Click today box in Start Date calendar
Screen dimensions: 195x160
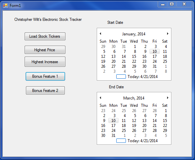point(121,77)
